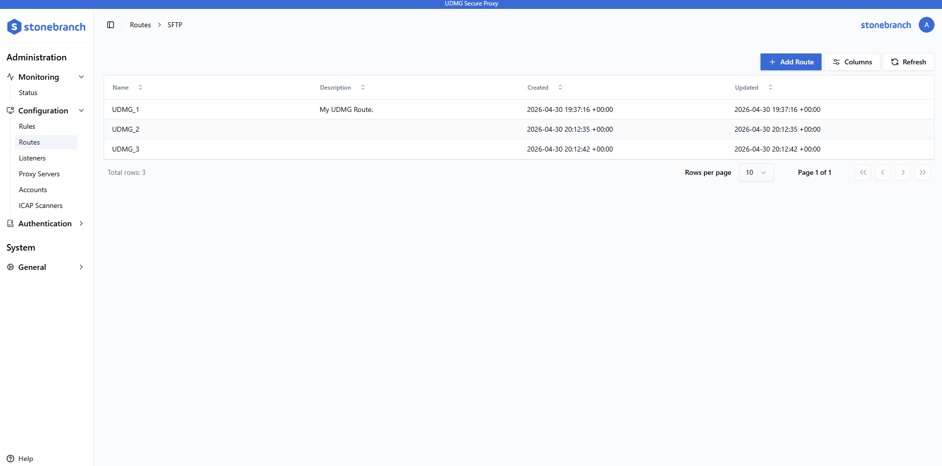
Task: Click the Routes breadcrumb link
Action: (x=140, y=25)
